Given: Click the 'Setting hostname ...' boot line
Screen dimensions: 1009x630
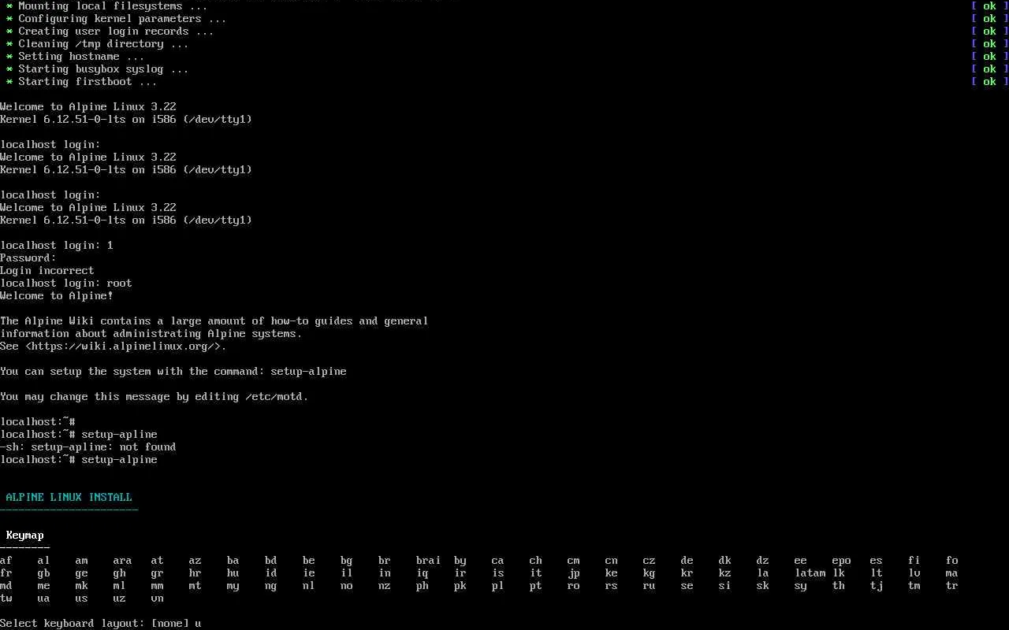Looking at the screenshot, I should click(76, 56).
